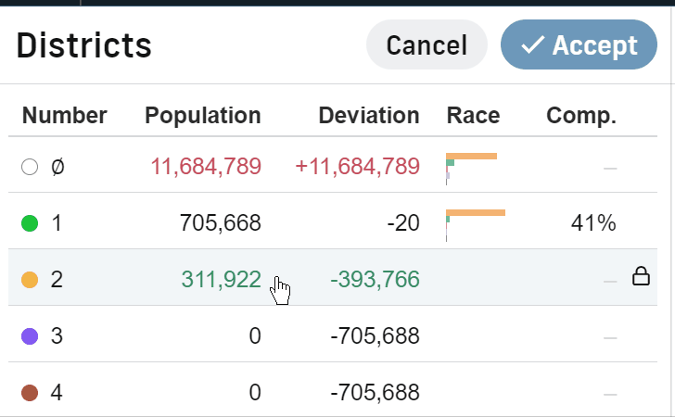675x417 pixels.
Task: Accept the district changes
Action: (x=579, y=44)
